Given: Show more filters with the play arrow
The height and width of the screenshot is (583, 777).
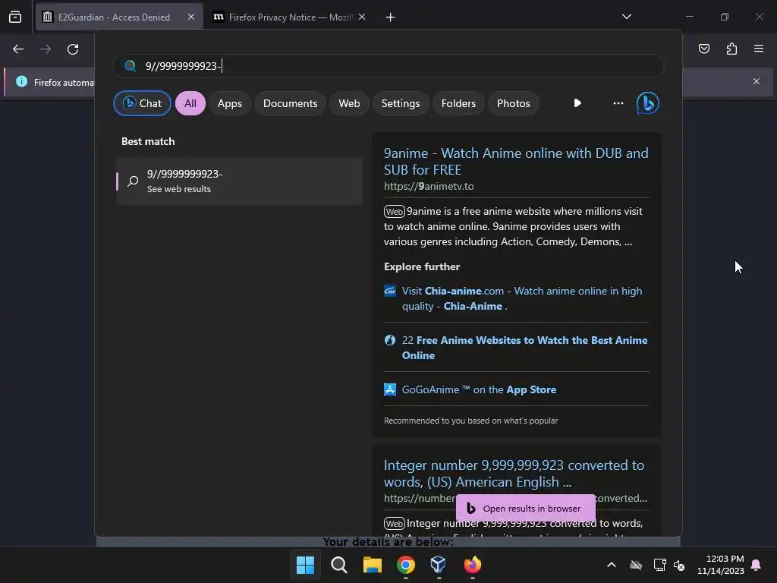Looking at the screenshot, I should (577, 103).
